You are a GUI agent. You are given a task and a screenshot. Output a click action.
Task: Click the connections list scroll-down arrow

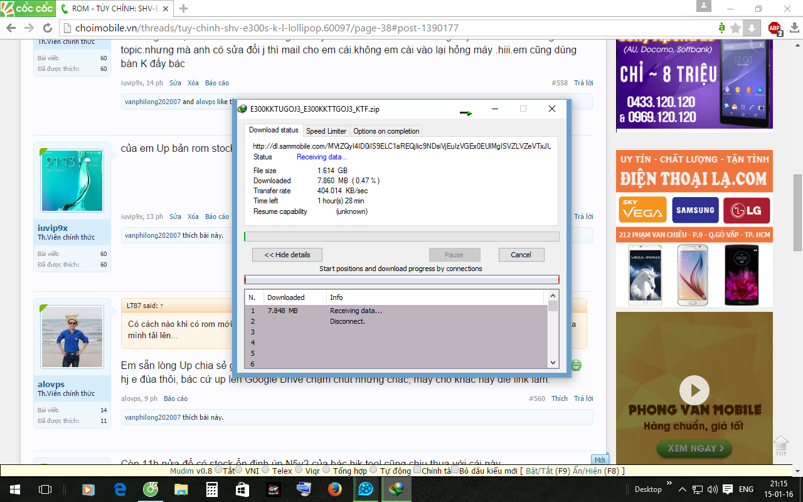click(x=553, y=362)
